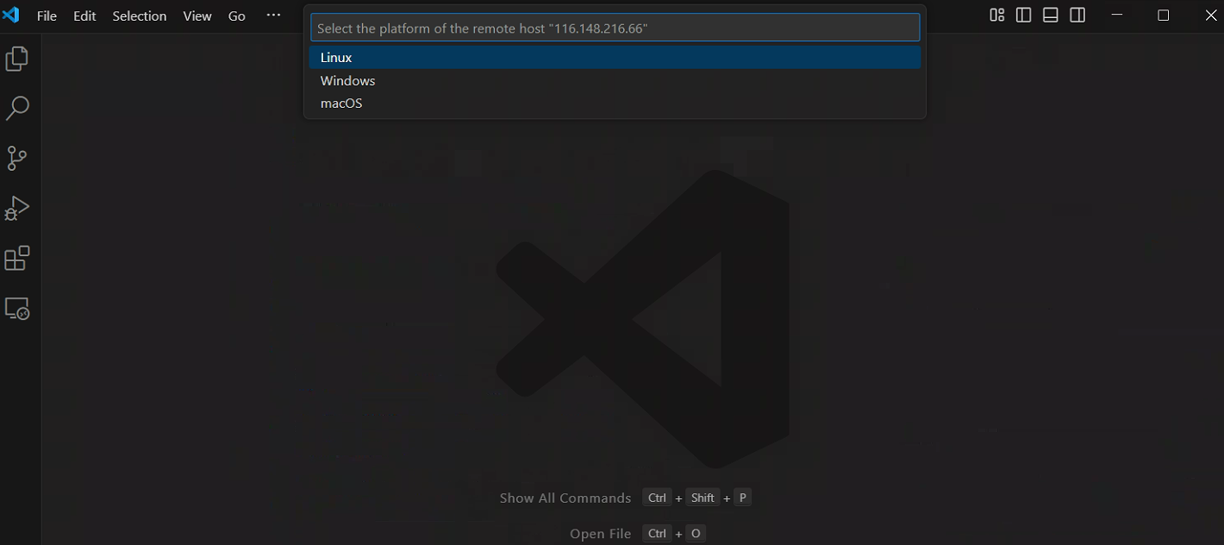This screenshot has width=1224, height=545.
Task: Toggle the bottom Panel visibility
Action: 1050,15
